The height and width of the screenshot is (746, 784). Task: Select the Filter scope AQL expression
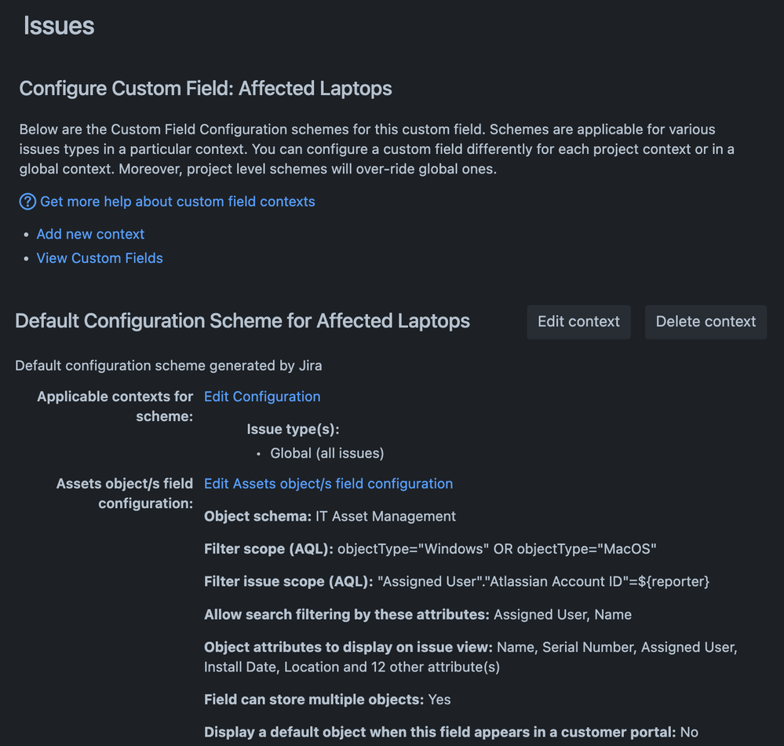pyautogui.click(x=494, y=548)
